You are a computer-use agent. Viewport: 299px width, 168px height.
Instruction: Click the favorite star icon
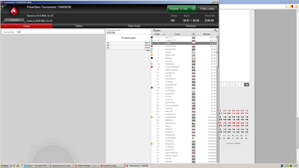click(2, 6)
